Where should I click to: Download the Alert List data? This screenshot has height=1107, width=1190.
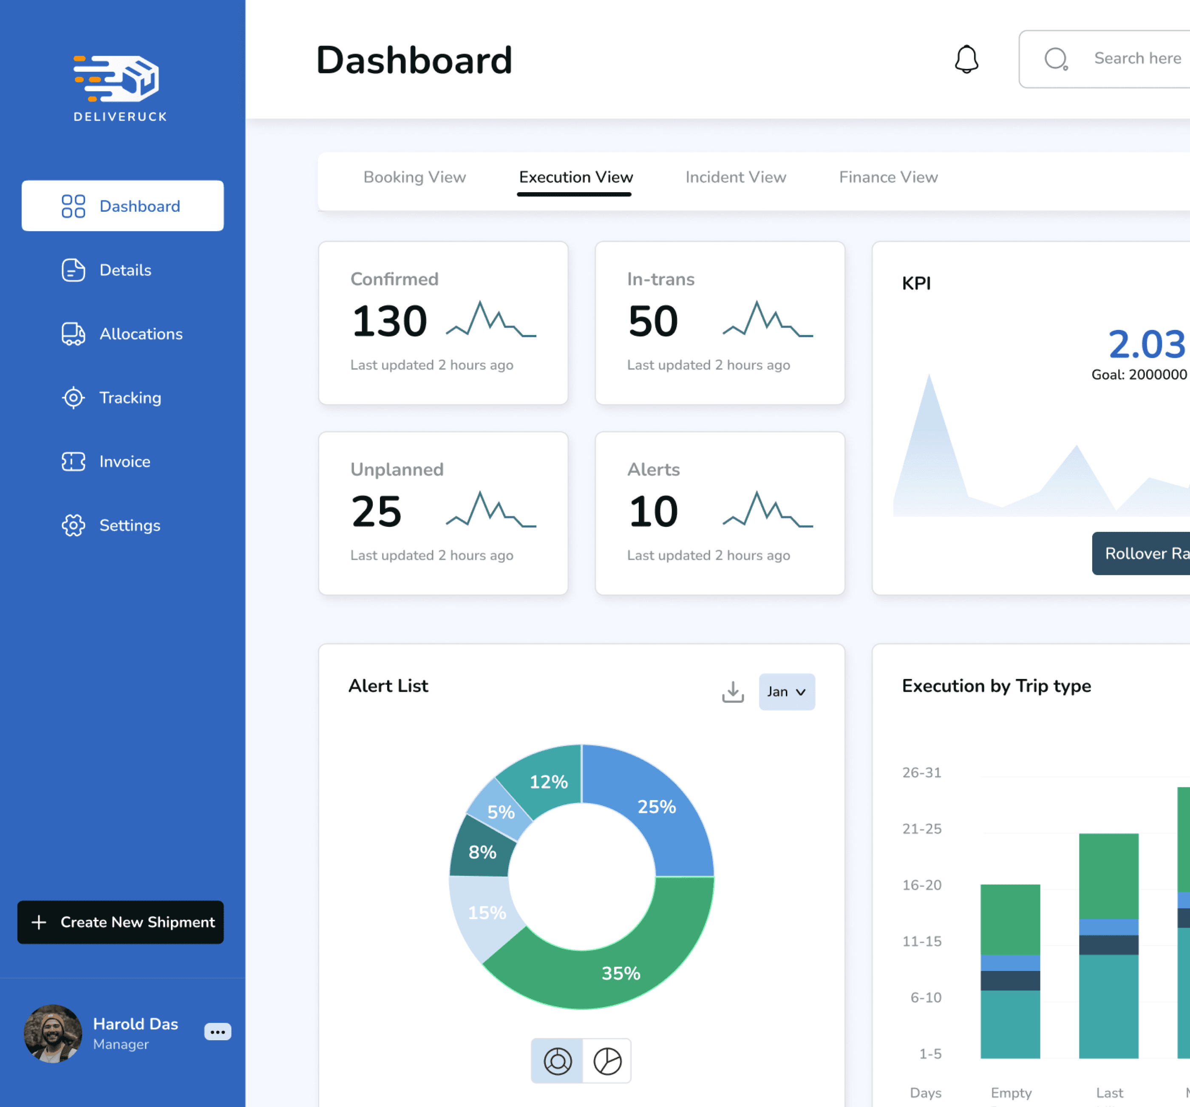733,692
